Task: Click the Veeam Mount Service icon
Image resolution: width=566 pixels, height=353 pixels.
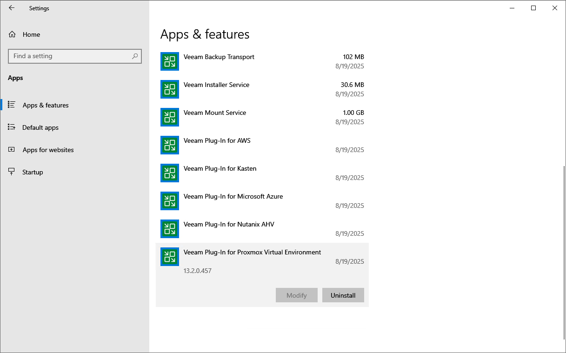Action: point(170,117)
